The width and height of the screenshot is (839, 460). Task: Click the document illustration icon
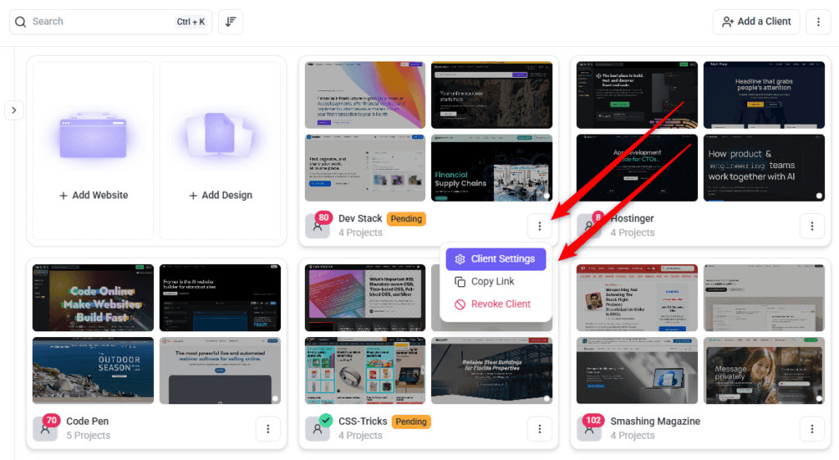(220, 134)
